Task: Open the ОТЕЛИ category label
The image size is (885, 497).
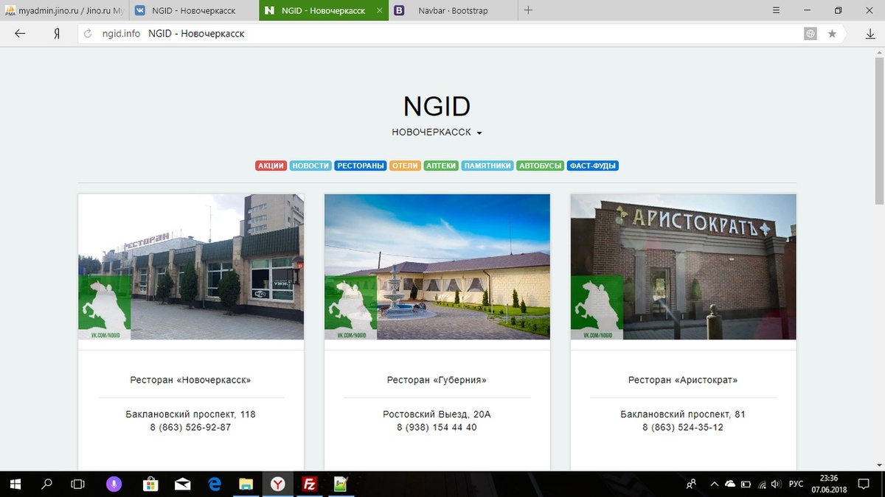Action: [x=405, y=166]
